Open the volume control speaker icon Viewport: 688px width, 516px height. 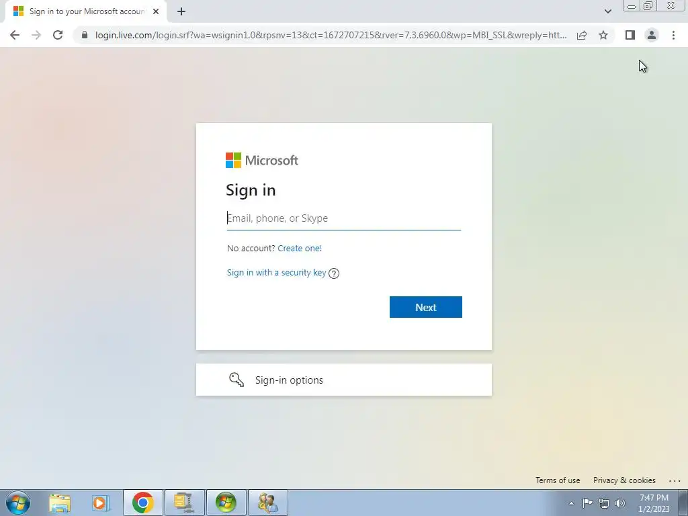pos(620,503)
